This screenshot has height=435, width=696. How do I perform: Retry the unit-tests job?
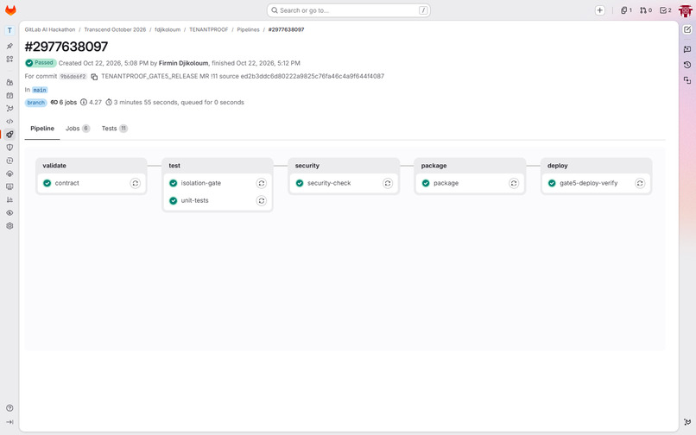[262, 200]
